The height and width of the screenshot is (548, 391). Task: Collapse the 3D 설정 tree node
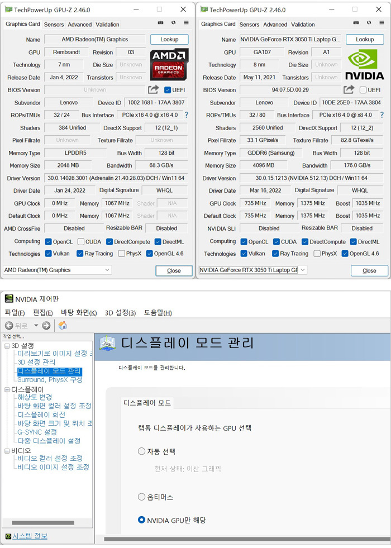[7, 346]
